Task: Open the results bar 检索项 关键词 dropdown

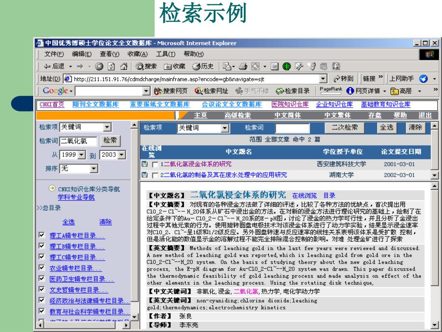Action: [224, 128]
